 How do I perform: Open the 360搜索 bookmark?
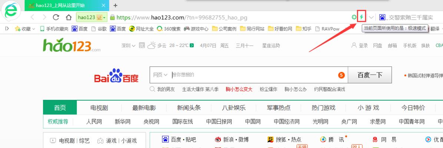pos(169,28)
